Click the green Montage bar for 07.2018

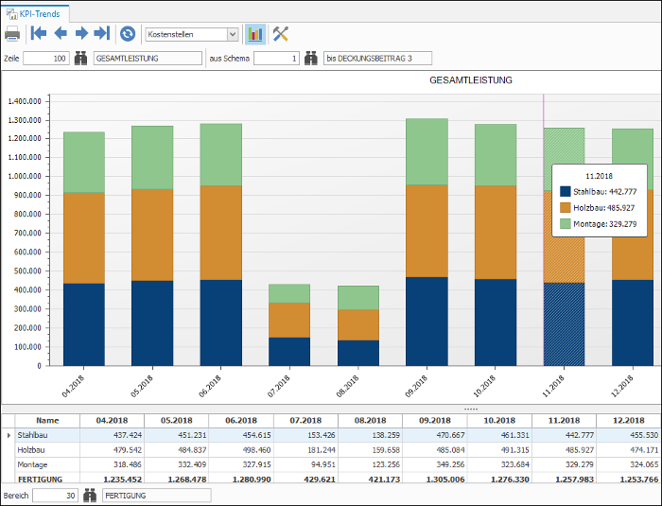[289, 293]
